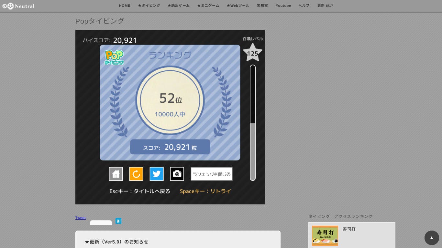Expand the ★脱出ゲーム menu

pos(179,6)
